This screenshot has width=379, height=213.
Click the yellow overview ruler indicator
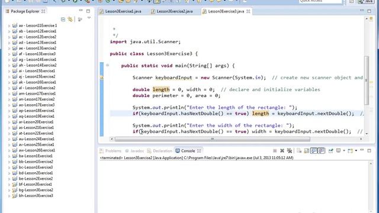pos(371,19)
